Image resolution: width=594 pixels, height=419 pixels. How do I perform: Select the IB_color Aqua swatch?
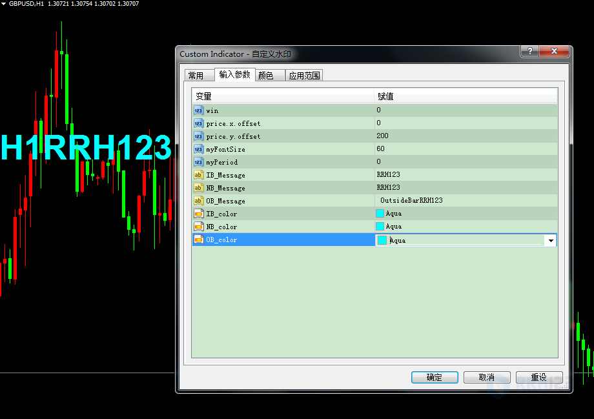point(380,214)
